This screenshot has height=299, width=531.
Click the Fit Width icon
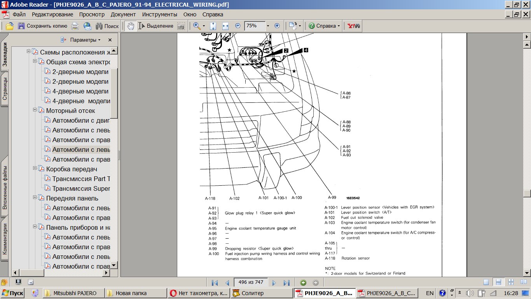pyautogui.click(x=225, y=26)
